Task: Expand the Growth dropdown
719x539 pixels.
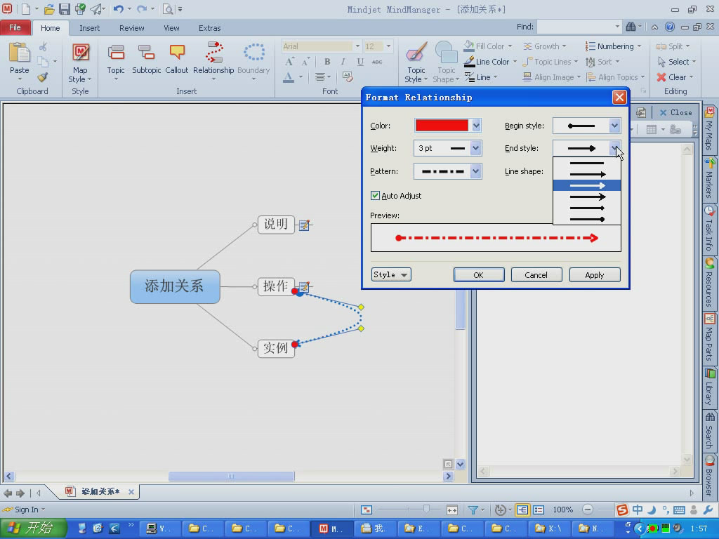Action: (564, 46)
